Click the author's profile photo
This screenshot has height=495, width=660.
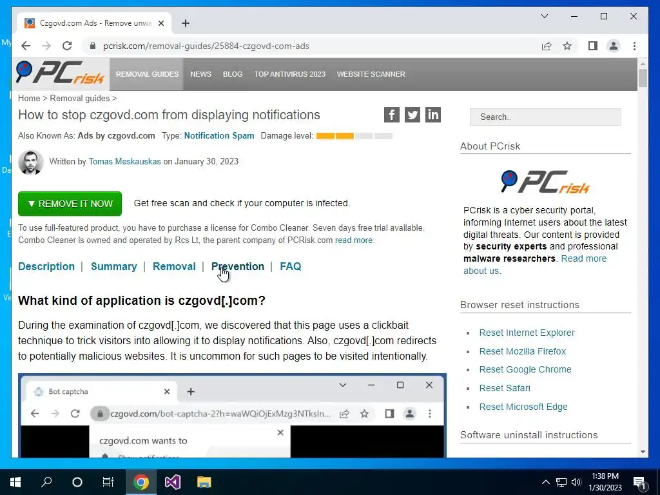(x=31, y=162)
